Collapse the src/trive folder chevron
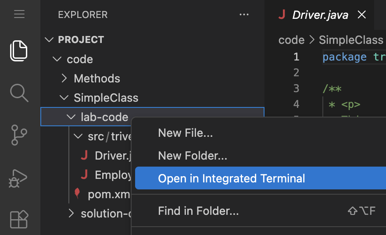386x235 pixels. (78, 136)
